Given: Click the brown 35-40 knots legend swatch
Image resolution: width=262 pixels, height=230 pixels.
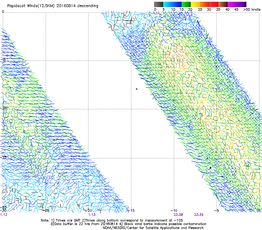Looking at the screenshot, I should [x=223, y=4].
